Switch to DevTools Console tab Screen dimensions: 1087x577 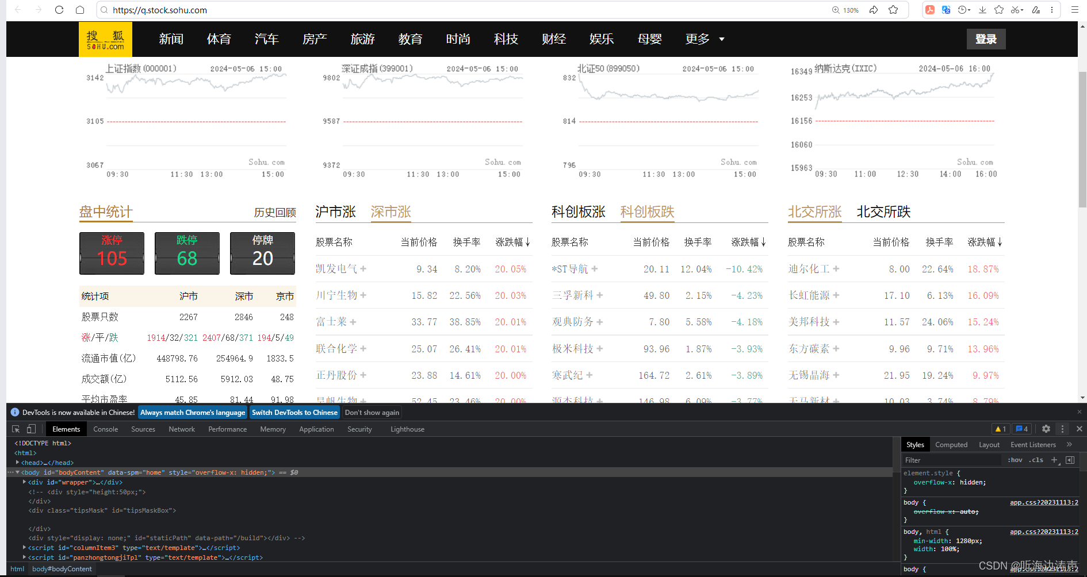click(106, 429)
